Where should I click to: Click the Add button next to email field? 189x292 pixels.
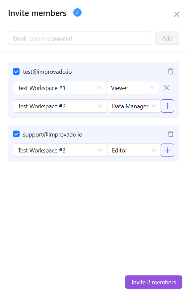[x=167, y=38]
